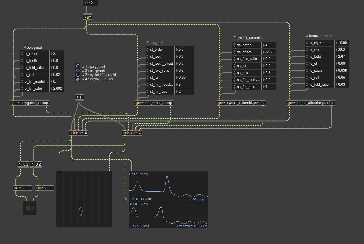Screen dimensions: 364x244
Task: Open pl_teeth attribute menu arrows
Action: (x=22, y=61)
